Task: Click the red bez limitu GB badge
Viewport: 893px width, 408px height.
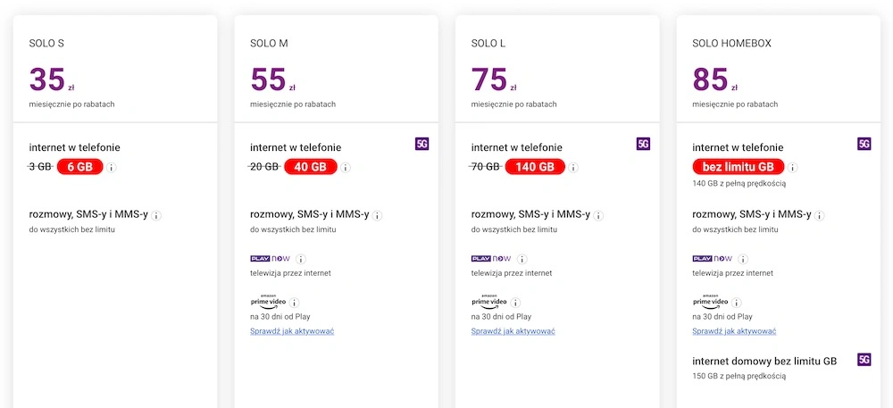Action: point(739,167)
